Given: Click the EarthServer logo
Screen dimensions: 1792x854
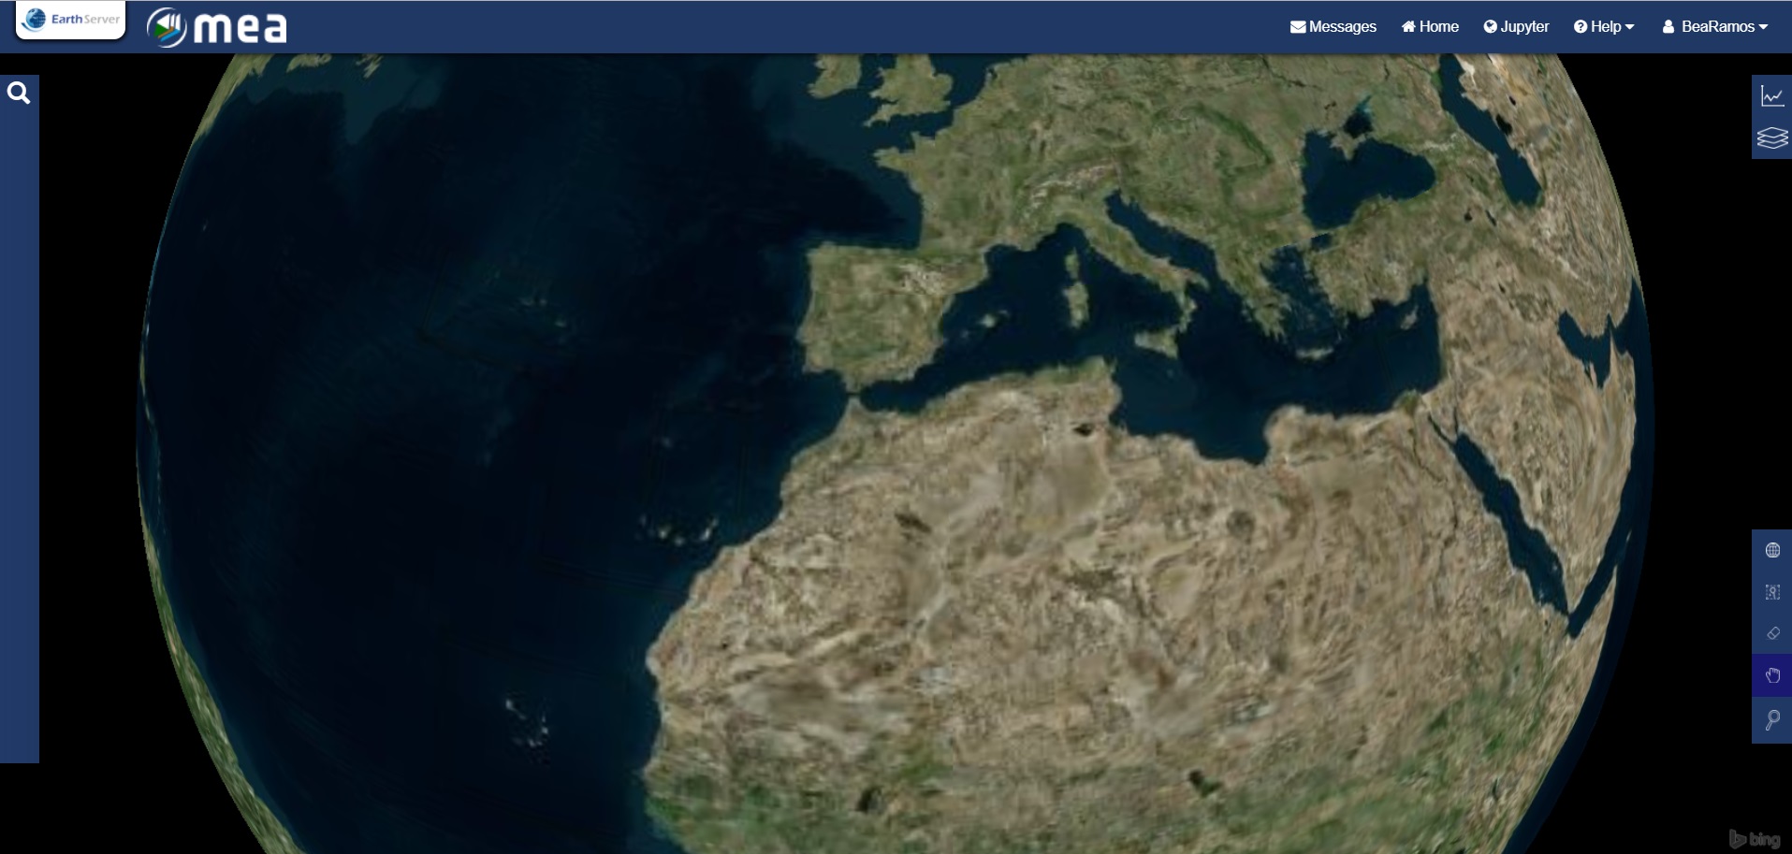Looking at the screenshot, I should 71,20.
